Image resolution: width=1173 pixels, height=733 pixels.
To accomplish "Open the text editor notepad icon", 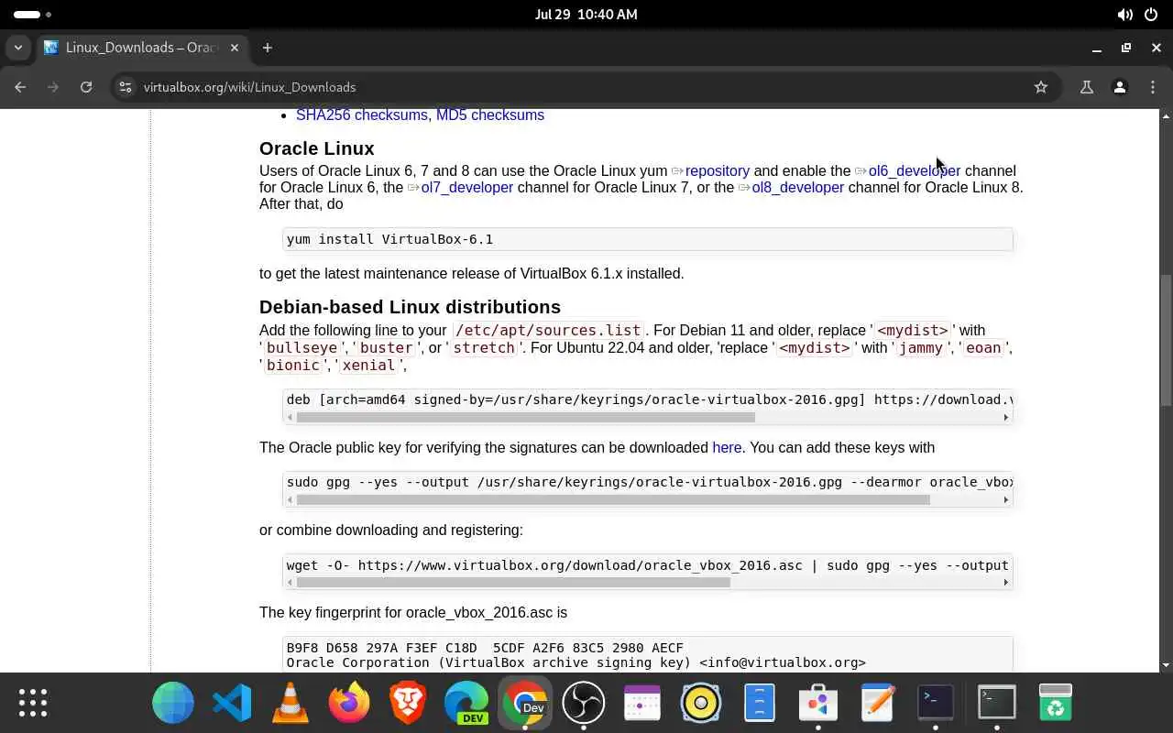I will click(877, 703).
